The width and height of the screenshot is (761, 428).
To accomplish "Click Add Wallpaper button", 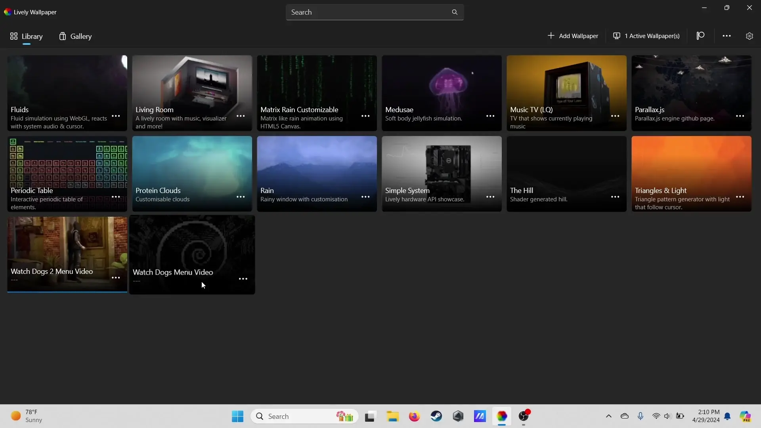I will pos(573,36).
